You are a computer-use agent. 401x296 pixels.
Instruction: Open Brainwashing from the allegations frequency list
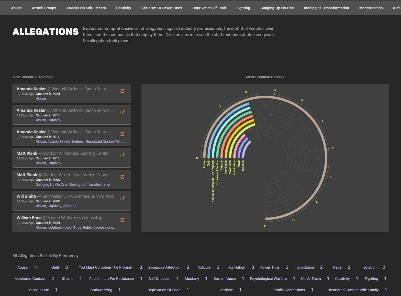pyautogui.click(x=101, y=290)
